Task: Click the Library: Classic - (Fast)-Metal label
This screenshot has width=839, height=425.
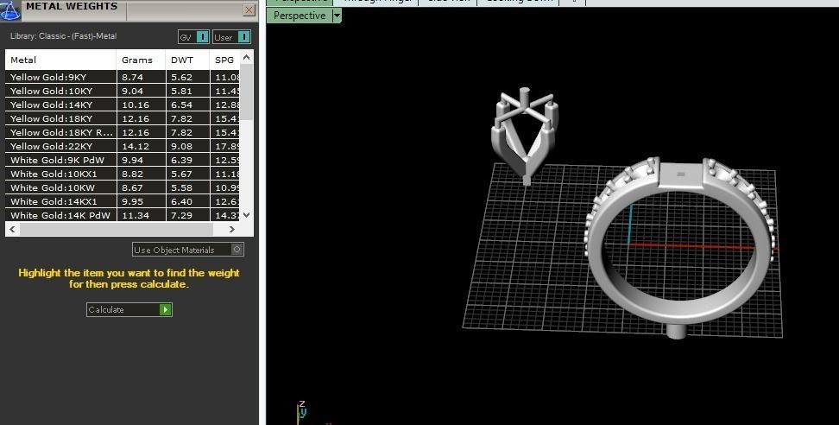Action: (x=63, y=36)
